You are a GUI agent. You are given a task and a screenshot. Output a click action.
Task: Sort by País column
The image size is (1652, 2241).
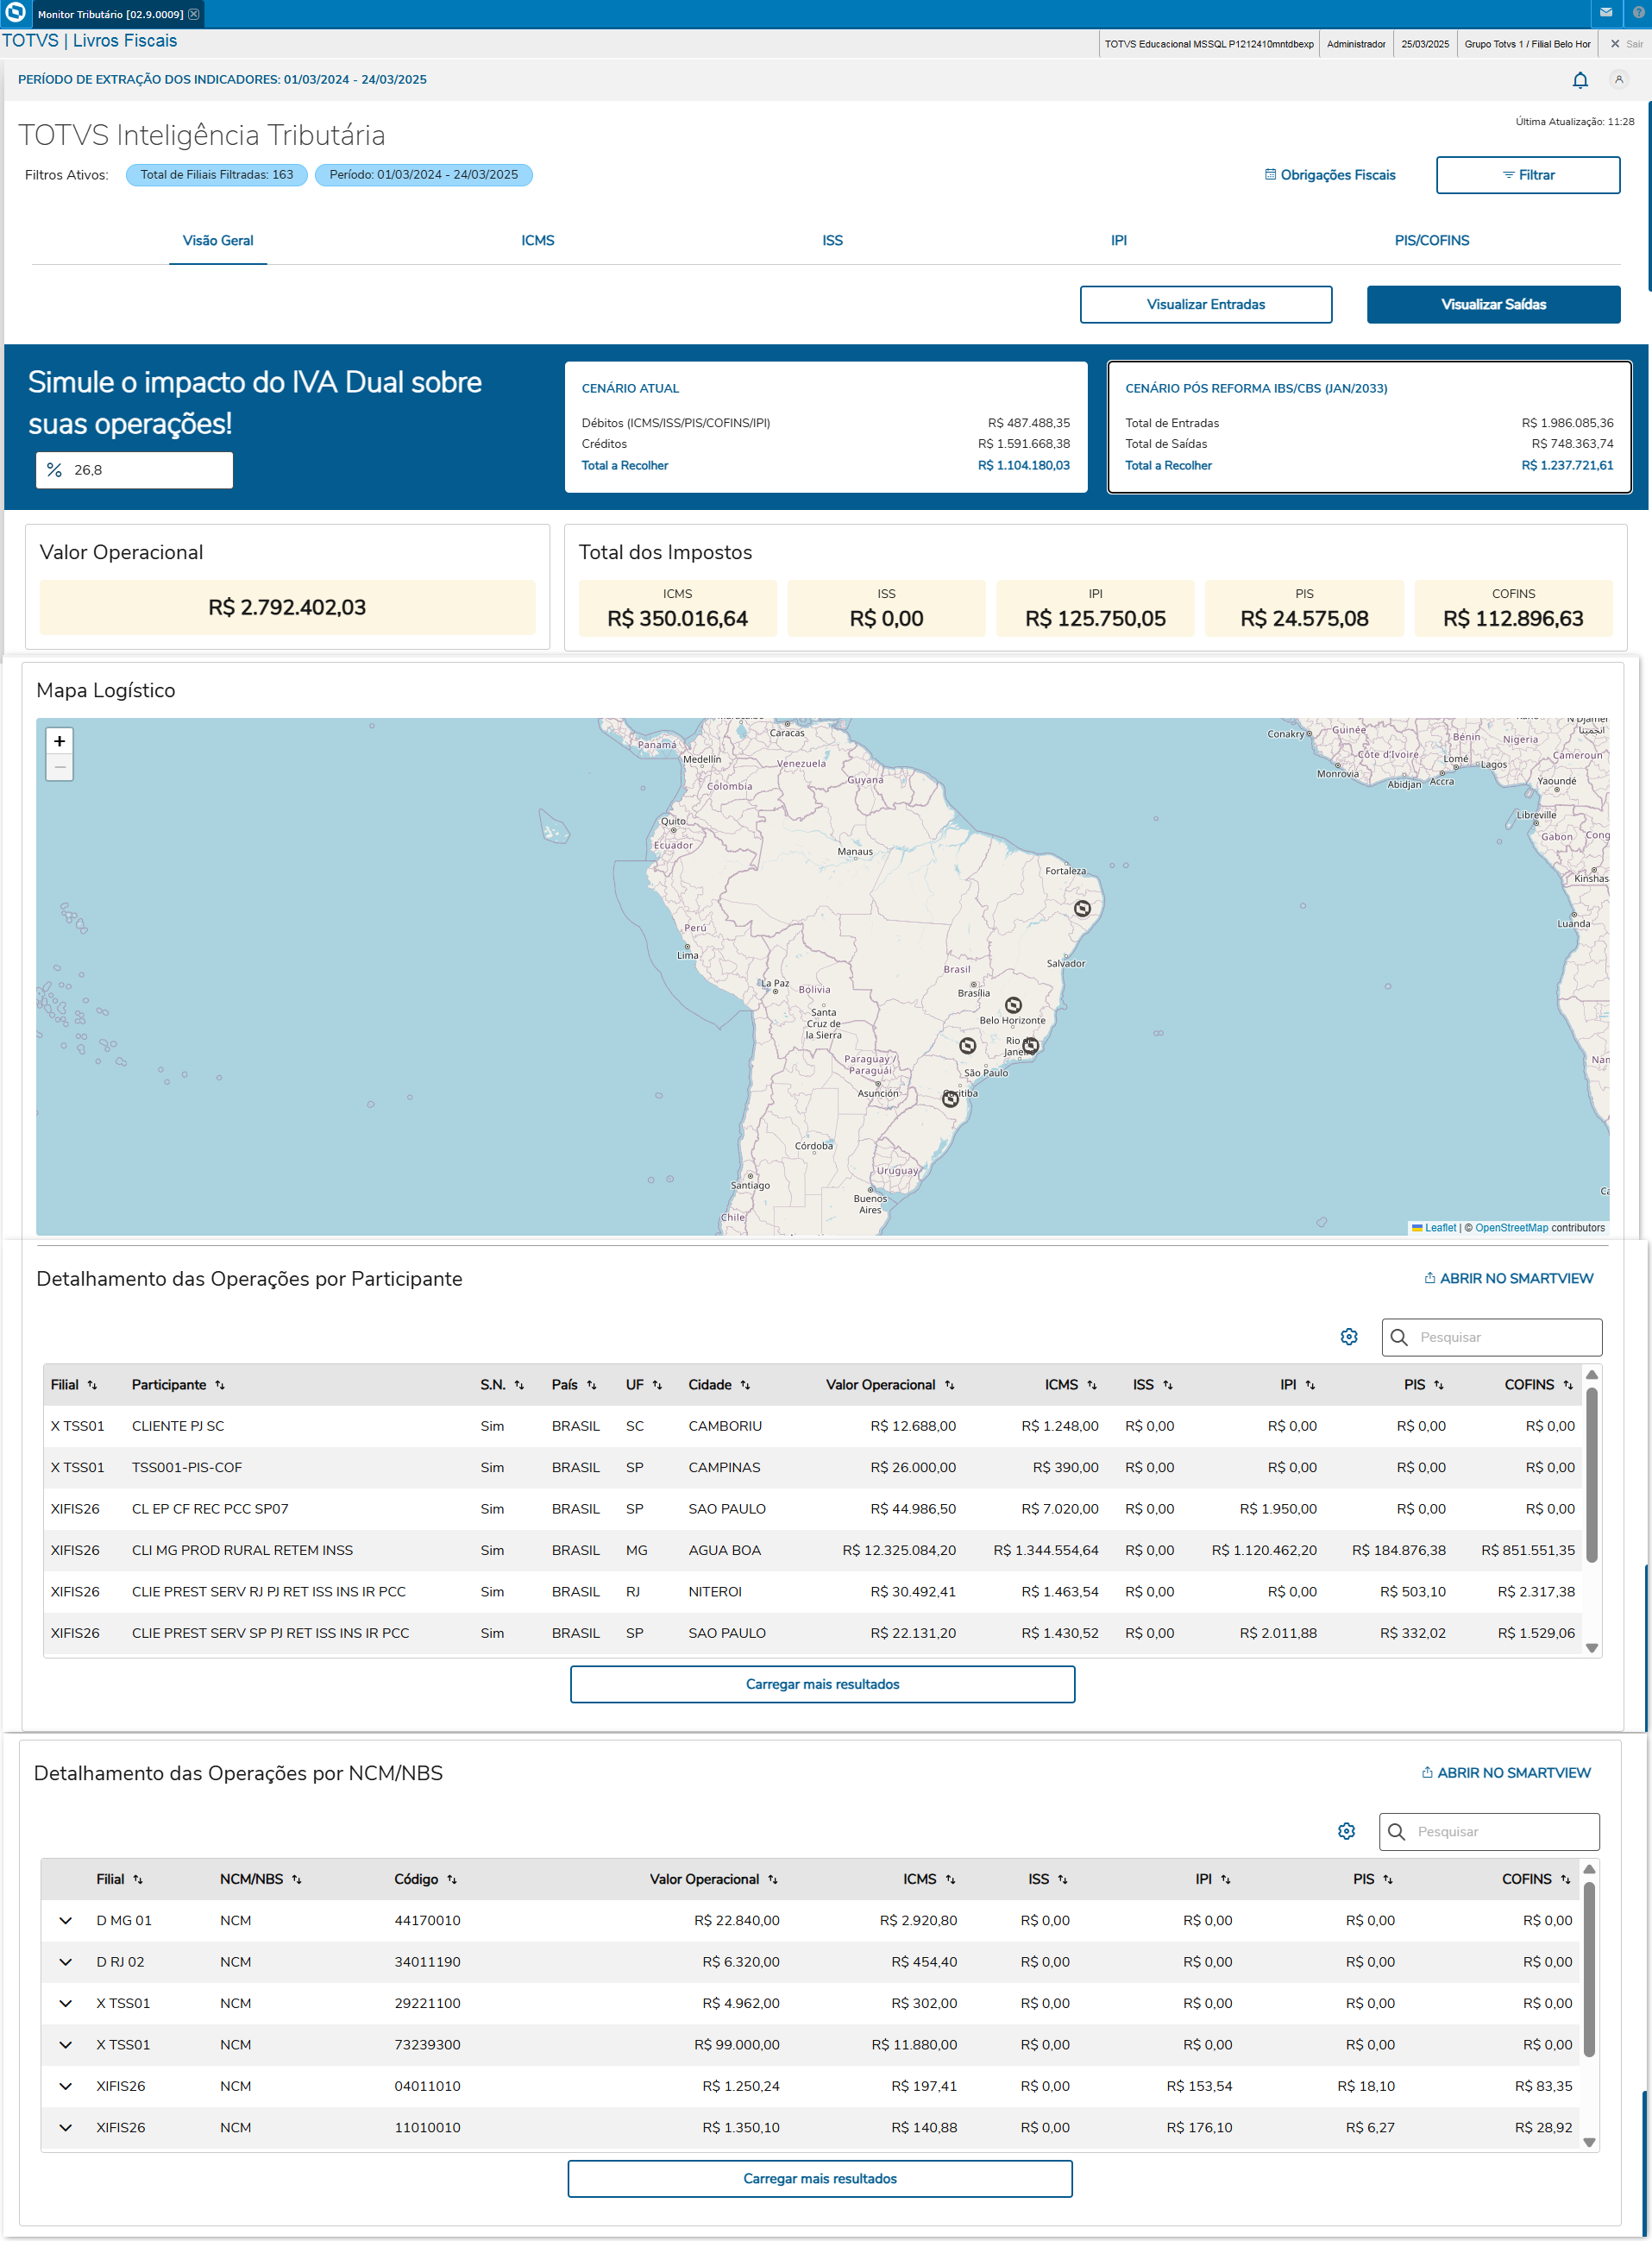[x=591, y=1385]
